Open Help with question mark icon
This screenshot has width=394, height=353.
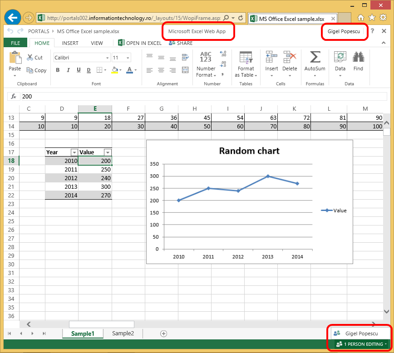click(372, 31)
